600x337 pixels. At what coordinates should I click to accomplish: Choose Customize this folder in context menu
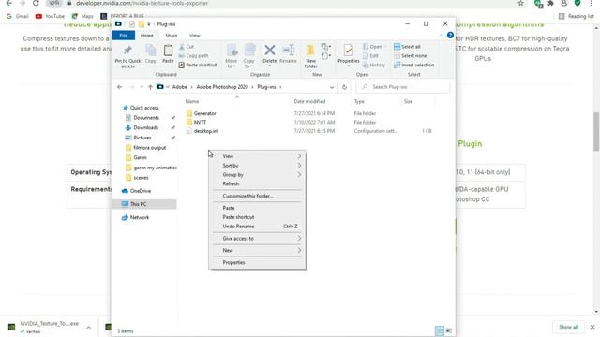257,196
